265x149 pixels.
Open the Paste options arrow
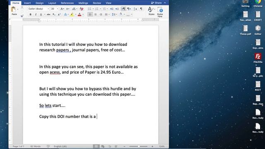(17, 10)
